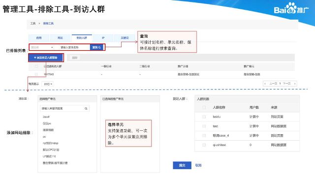The width and height of the screenshot is (315, 177).
Task: Click the 提交 submit button
Action: pyautogui.click(x=182, y=165)
